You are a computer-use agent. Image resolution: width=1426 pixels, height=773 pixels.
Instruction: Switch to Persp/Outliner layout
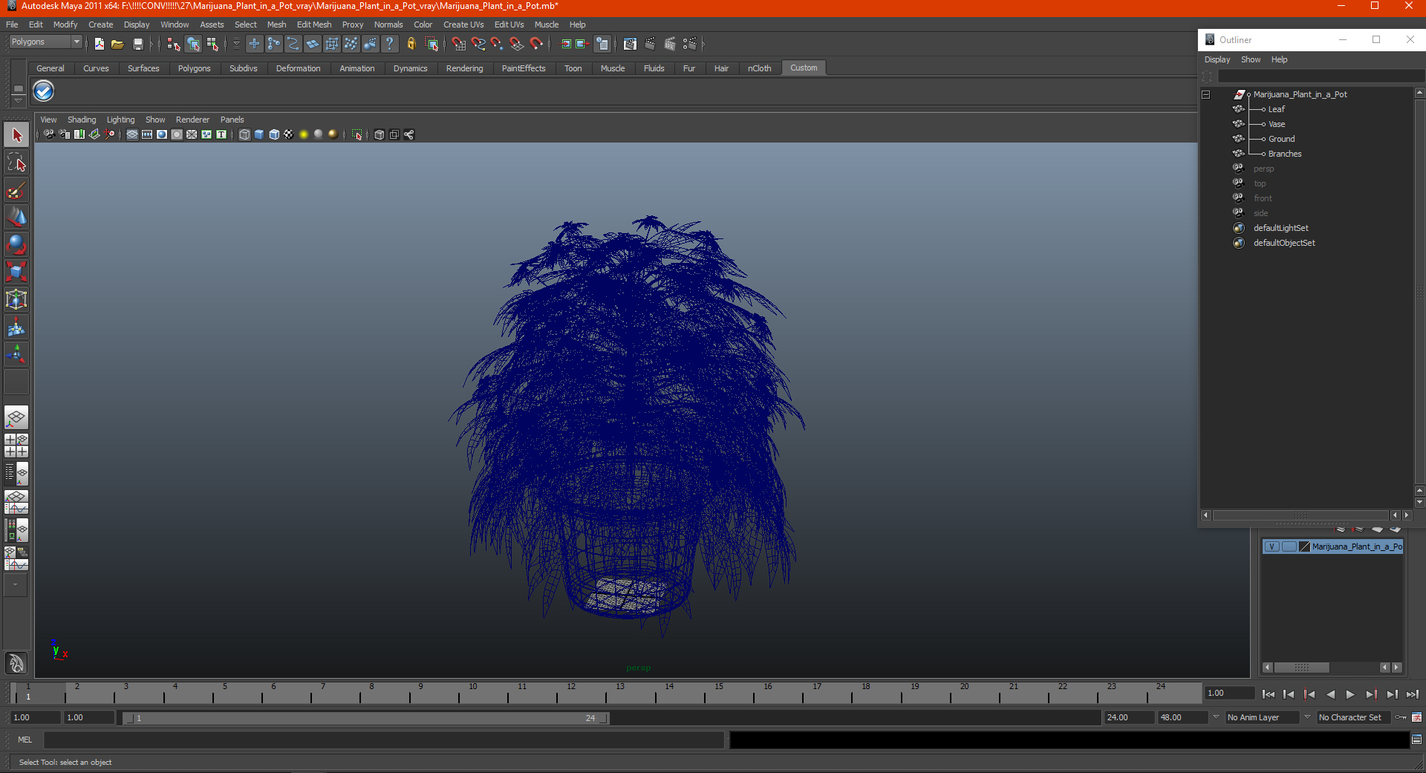[x=16, y=473]
